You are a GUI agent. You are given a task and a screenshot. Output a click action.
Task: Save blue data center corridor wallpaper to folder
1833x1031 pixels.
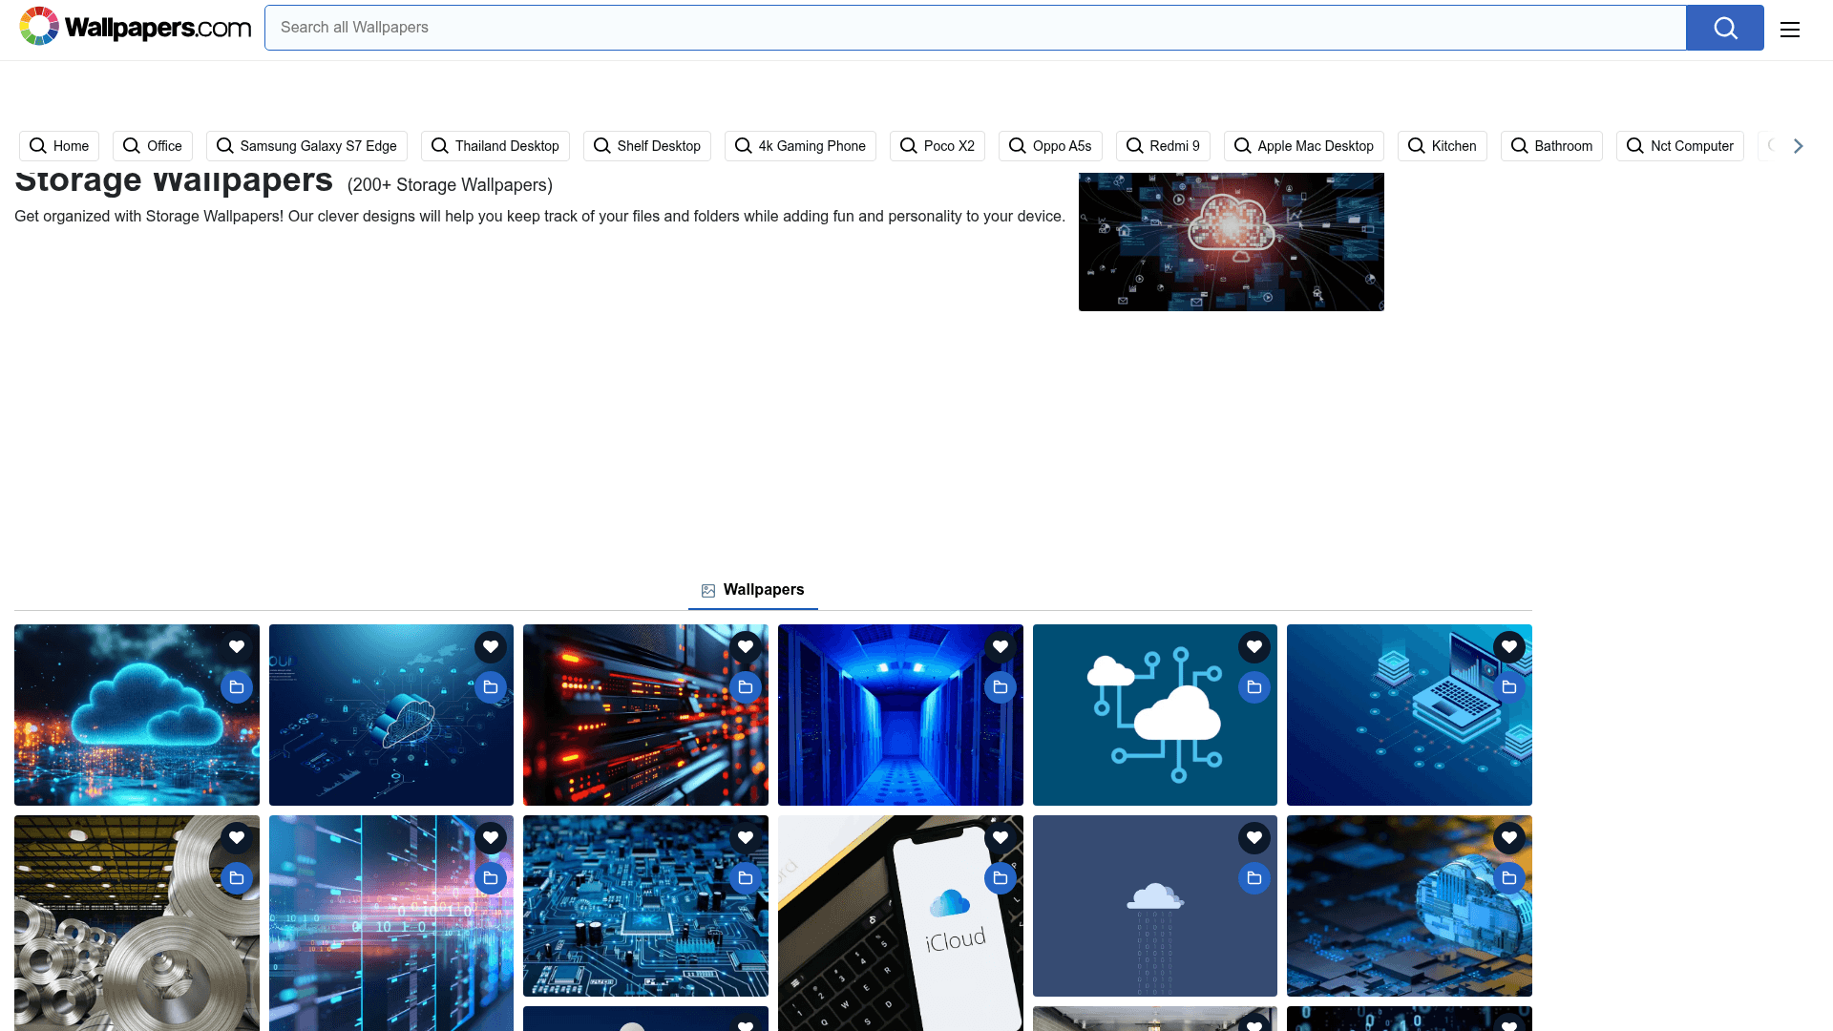pos(1001,687)
